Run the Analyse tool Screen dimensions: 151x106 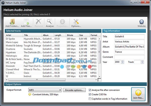click(x=50, y=23)
